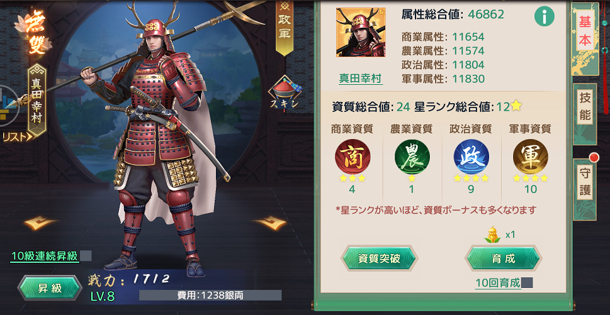Enable the 10級連続昇級 checkbox
Image resolution: width=610 pixels, height=315 pixels.
coord(86,256)
